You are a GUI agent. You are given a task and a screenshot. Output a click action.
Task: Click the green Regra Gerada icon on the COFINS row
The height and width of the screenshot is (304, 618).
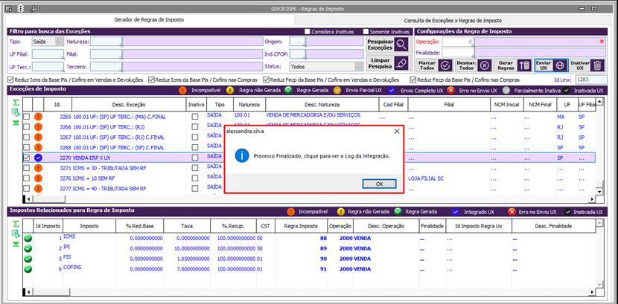click(x=28, y=269)
